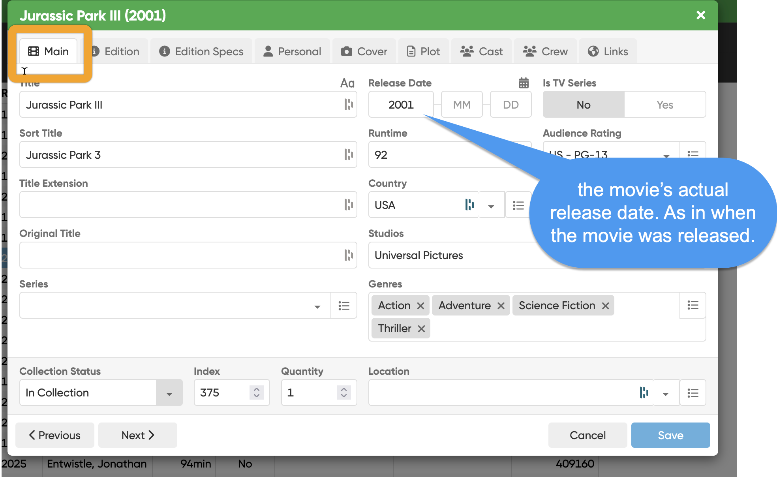777x477 pixels.
Task: Open the Country pick list manager icon
Action: pos(518,205)
